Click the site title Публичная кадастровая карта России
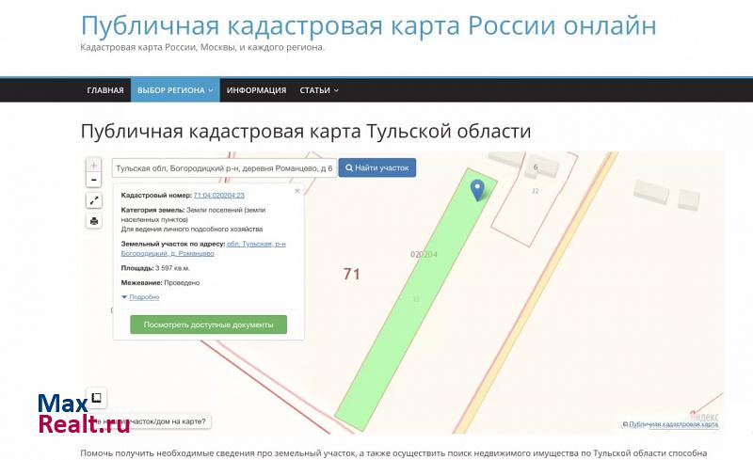This screenshot has width=753, height=460. point(368,25)
